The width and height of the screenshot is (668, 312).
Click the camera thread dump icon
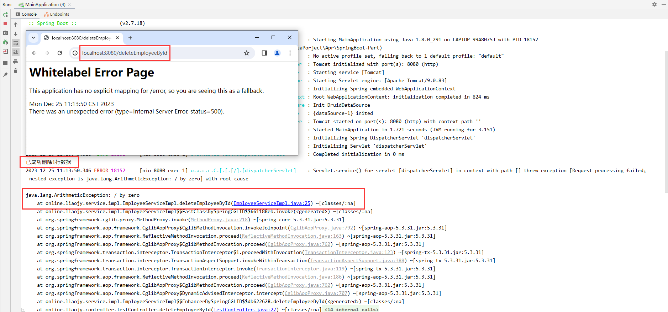point(5,33)
